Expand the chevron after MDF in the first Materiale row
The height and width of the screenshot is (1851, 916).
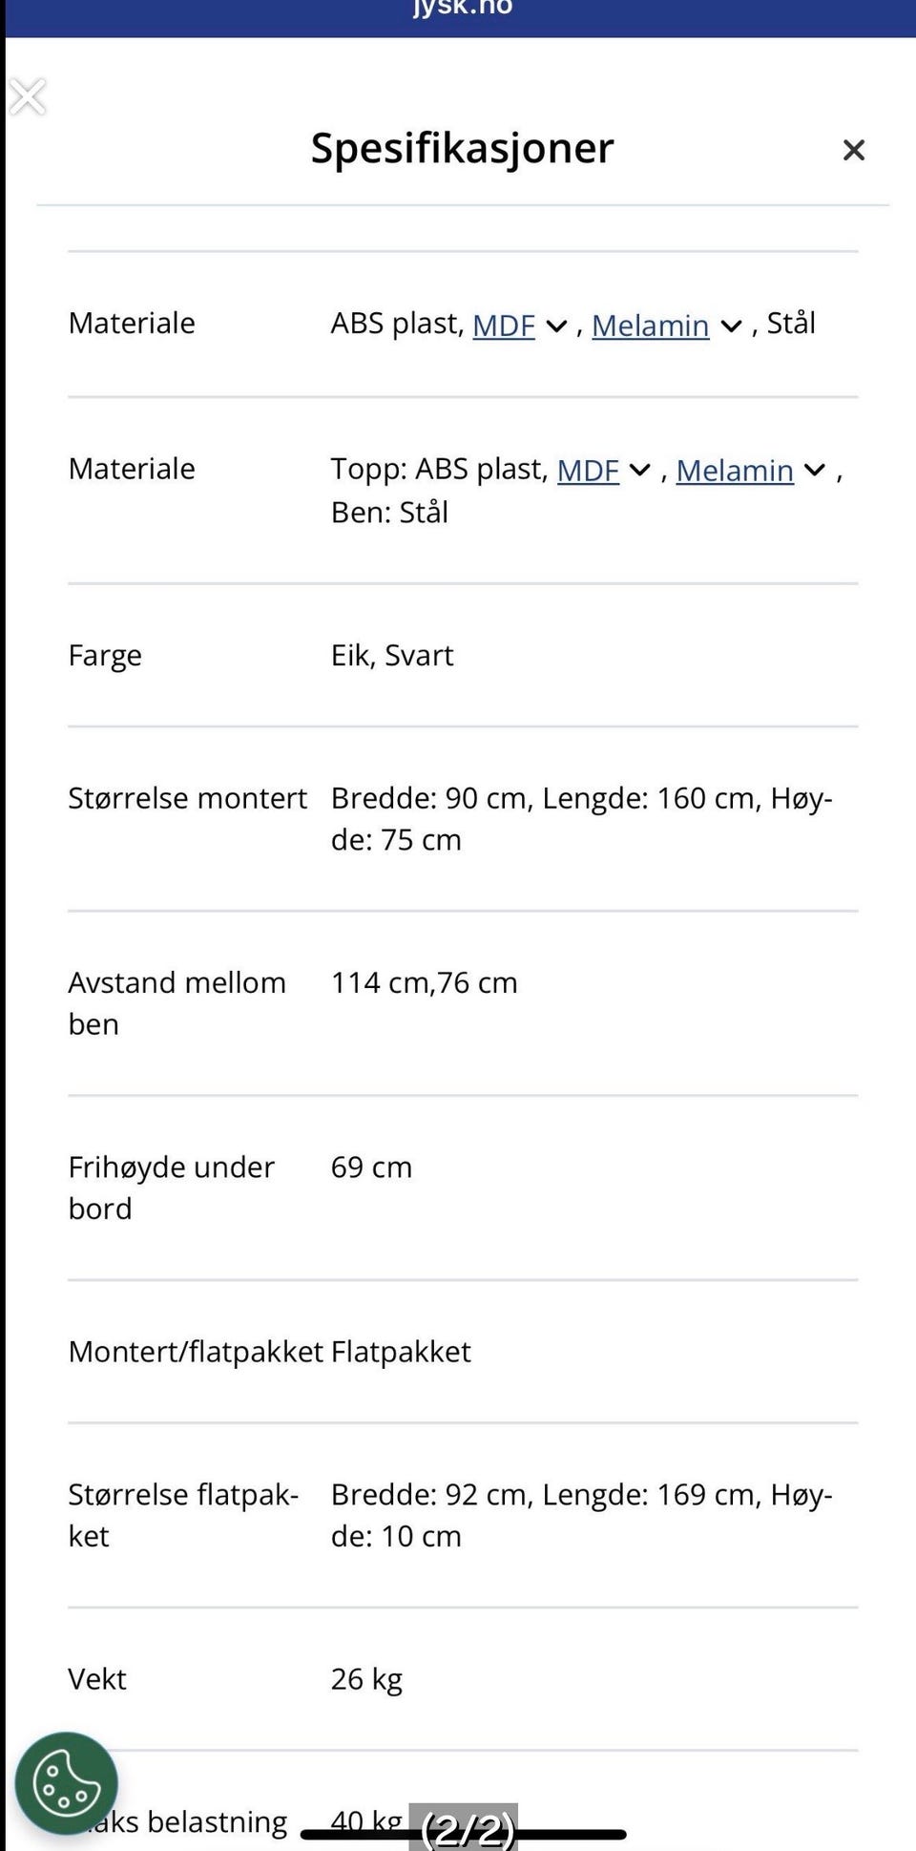556,326
